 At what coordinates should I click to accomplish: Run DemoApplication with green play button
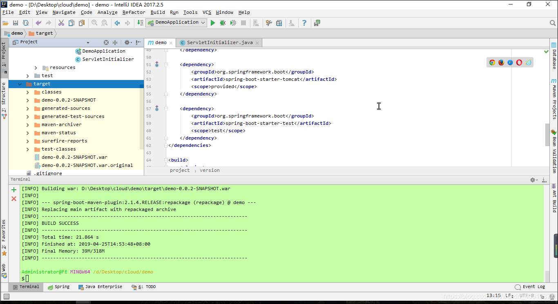[x=212, y=23]
